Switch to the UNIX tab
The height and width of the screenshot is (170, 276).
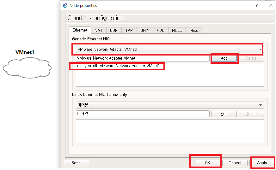coord(145,30)
